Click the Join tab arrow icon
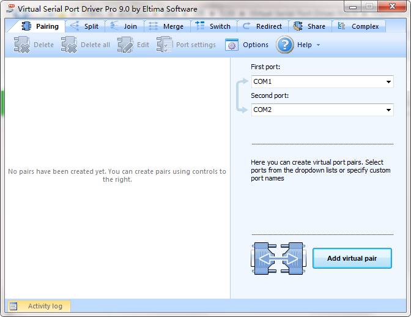The image size is (411, 317). click(114, 26)
